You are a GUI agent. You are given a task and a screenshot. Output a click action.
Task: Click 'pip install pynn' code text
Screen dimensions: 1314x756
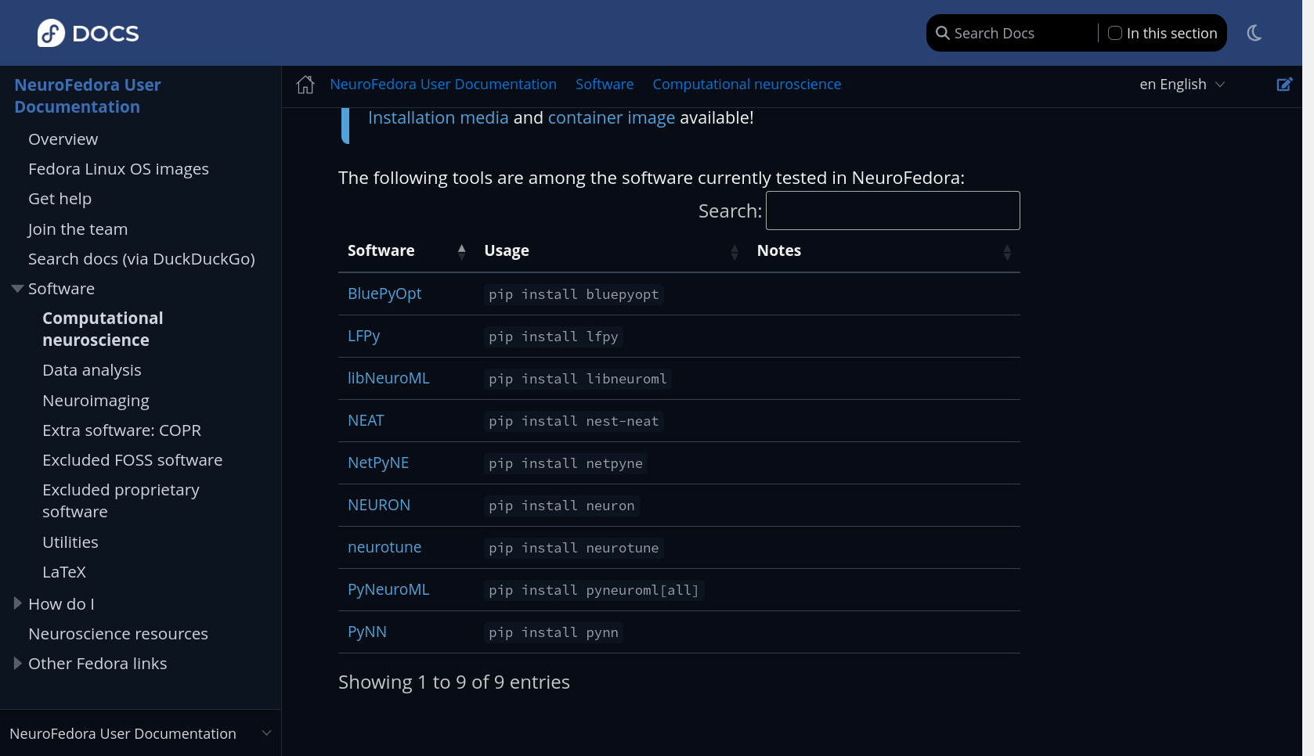pos(554,632)
